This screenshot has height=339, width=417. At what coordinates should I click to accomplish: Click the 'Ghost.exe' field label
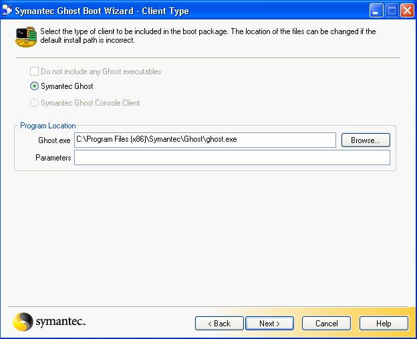54,140
